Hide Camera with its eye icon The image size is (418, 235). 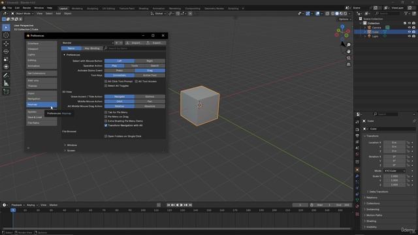410,27
